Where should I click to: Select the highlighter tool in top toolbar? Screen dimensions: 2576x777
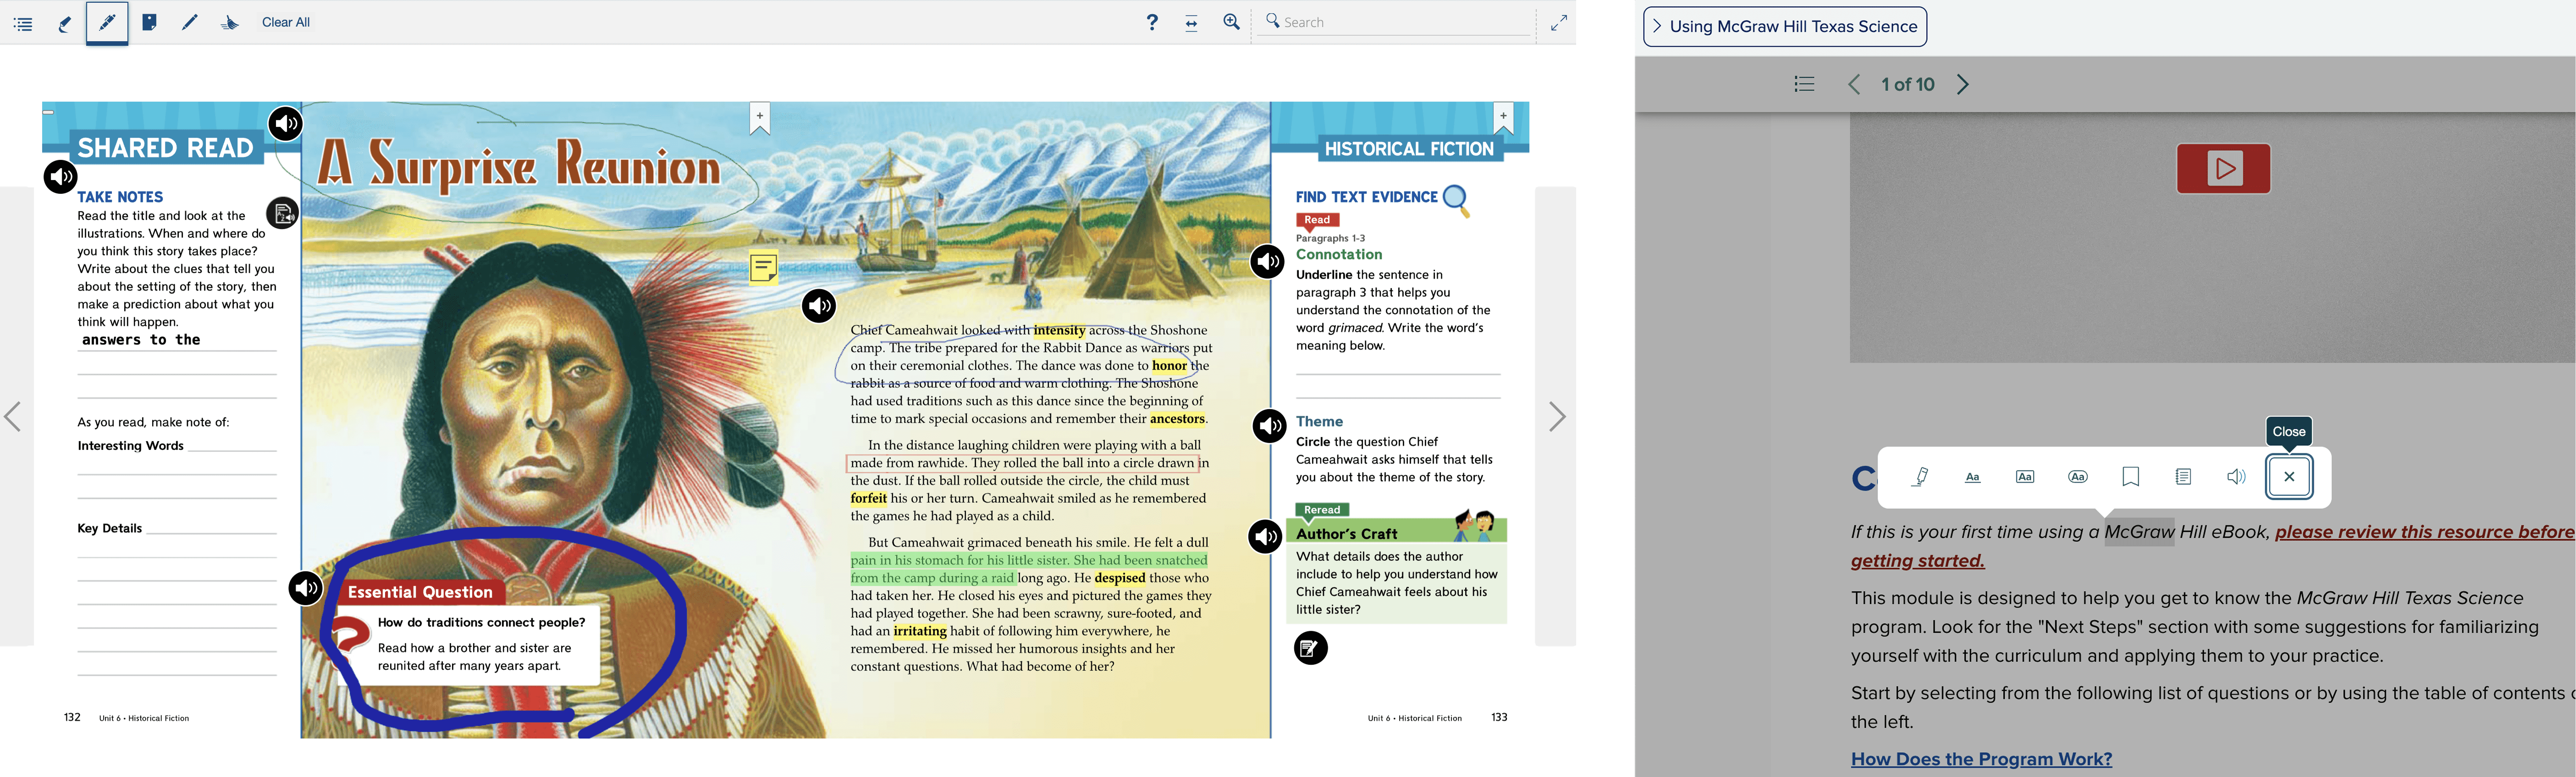[x=65, y=23]
